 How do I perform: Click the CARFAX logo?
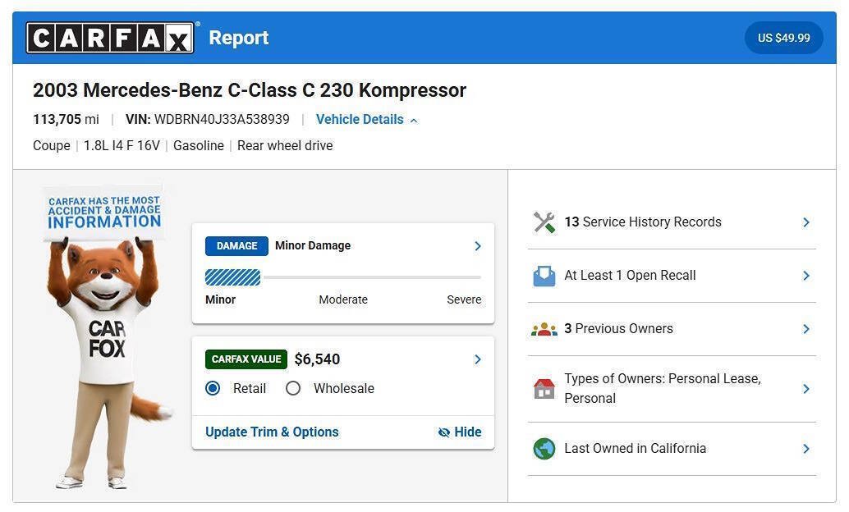(x=110, y=38)
